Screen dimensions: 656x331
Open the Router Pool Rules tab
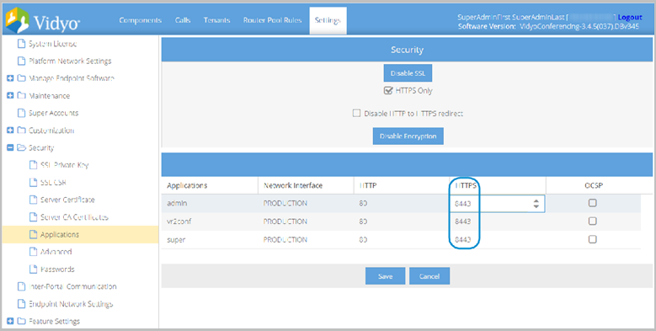(272, 20)
